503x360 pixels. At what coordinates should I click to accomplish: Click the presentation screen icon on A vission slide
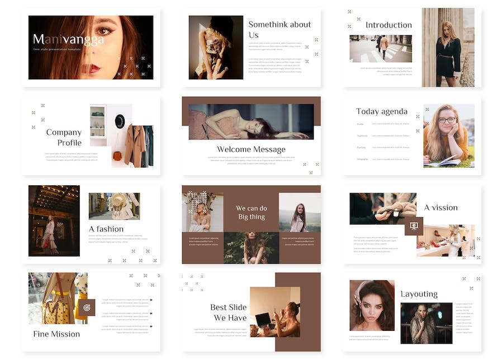point(414,226)
